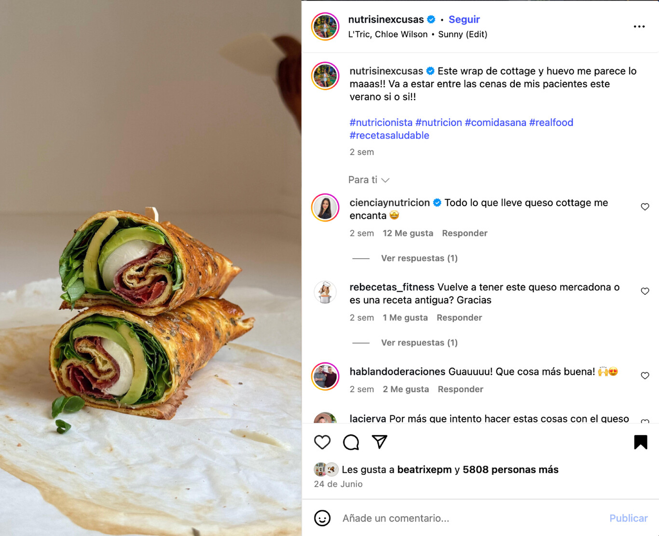This screenshot has width=659, height=536.
Task: Unsave the post using the bookmark icon
Action: (640, 441)
